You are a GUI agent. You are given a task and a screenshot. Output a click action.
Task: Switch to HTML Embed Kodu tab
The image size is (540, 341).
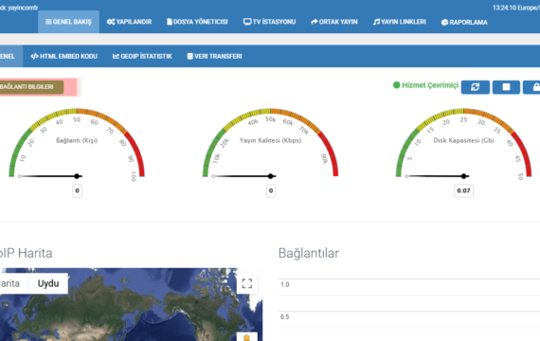64,56
